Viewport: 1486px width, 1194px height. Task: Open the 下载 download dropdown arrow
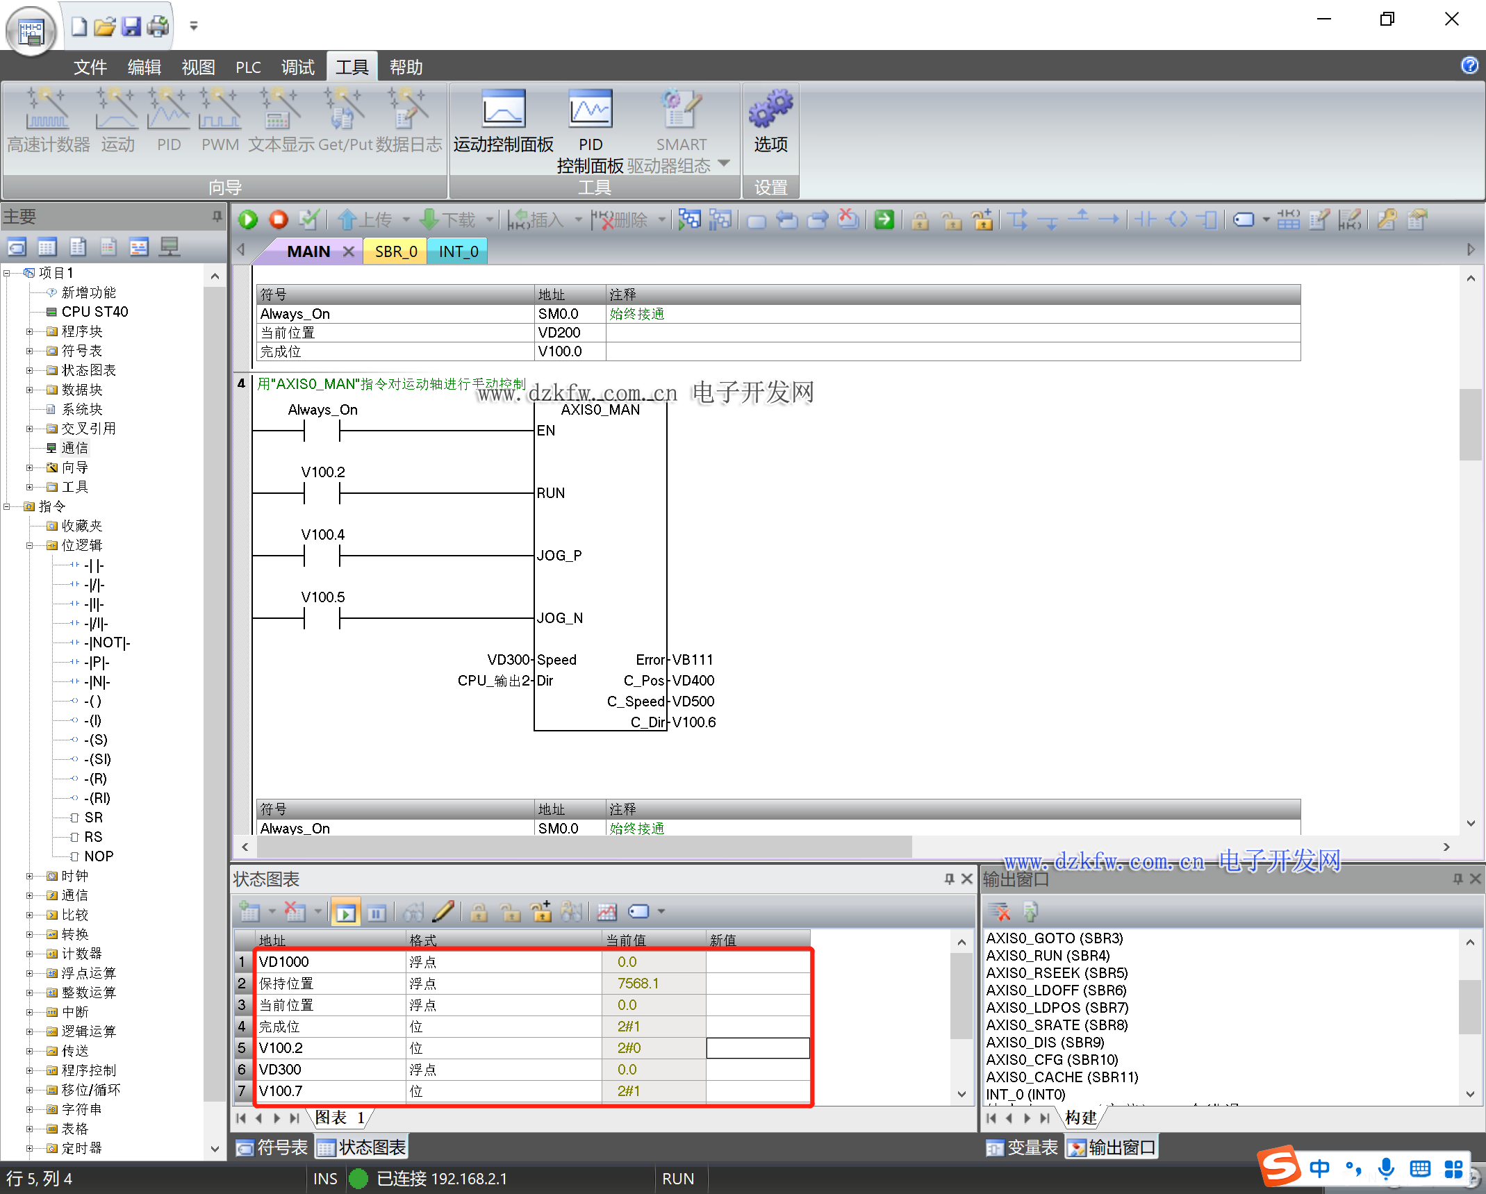[x=490, y=220]
